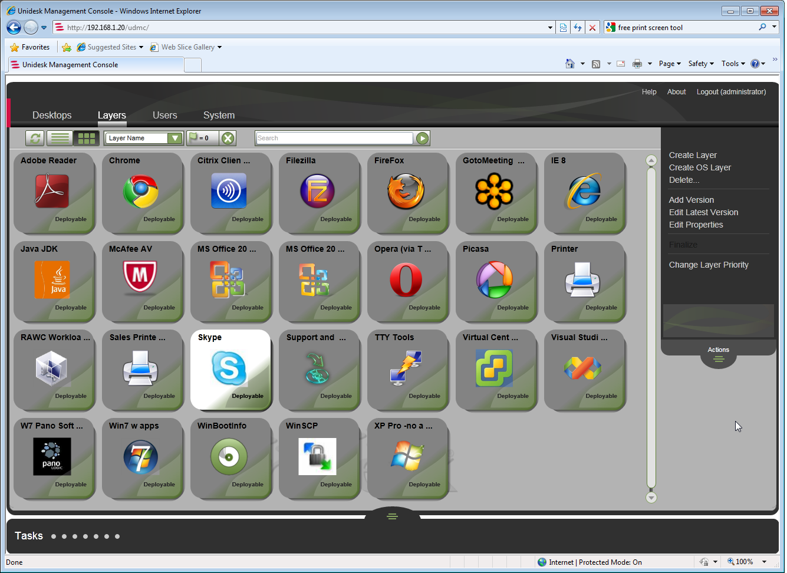Select the Skype layer icon
The width and height of the screenshot is (787, 573).
coord(229,368)
